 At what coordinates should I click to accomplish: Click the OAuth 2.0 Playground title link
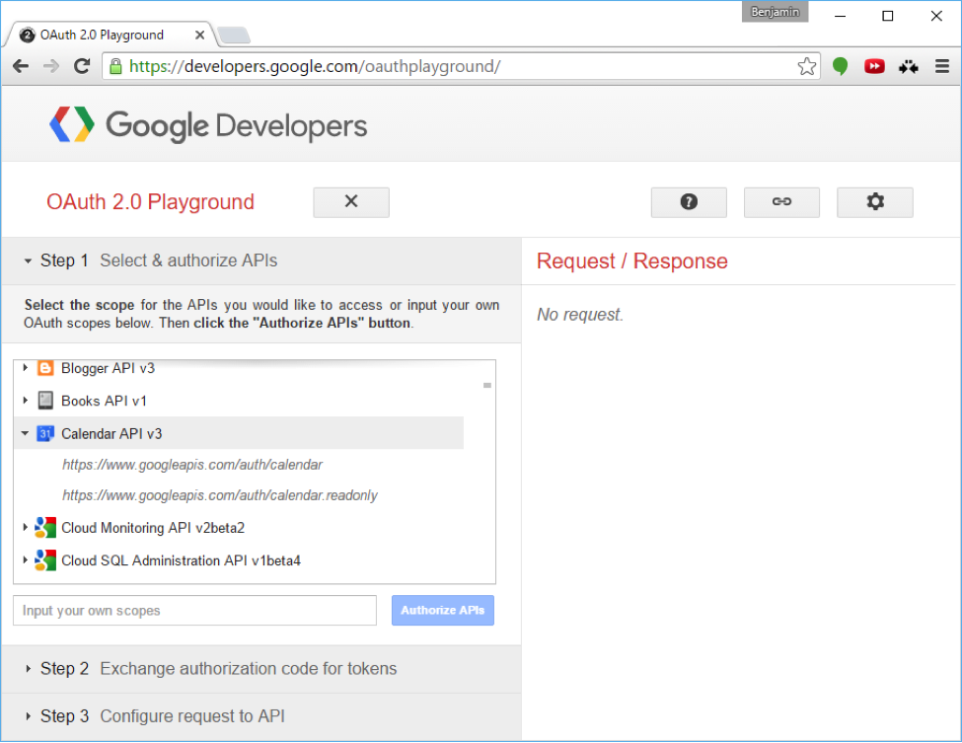point(150,202)
